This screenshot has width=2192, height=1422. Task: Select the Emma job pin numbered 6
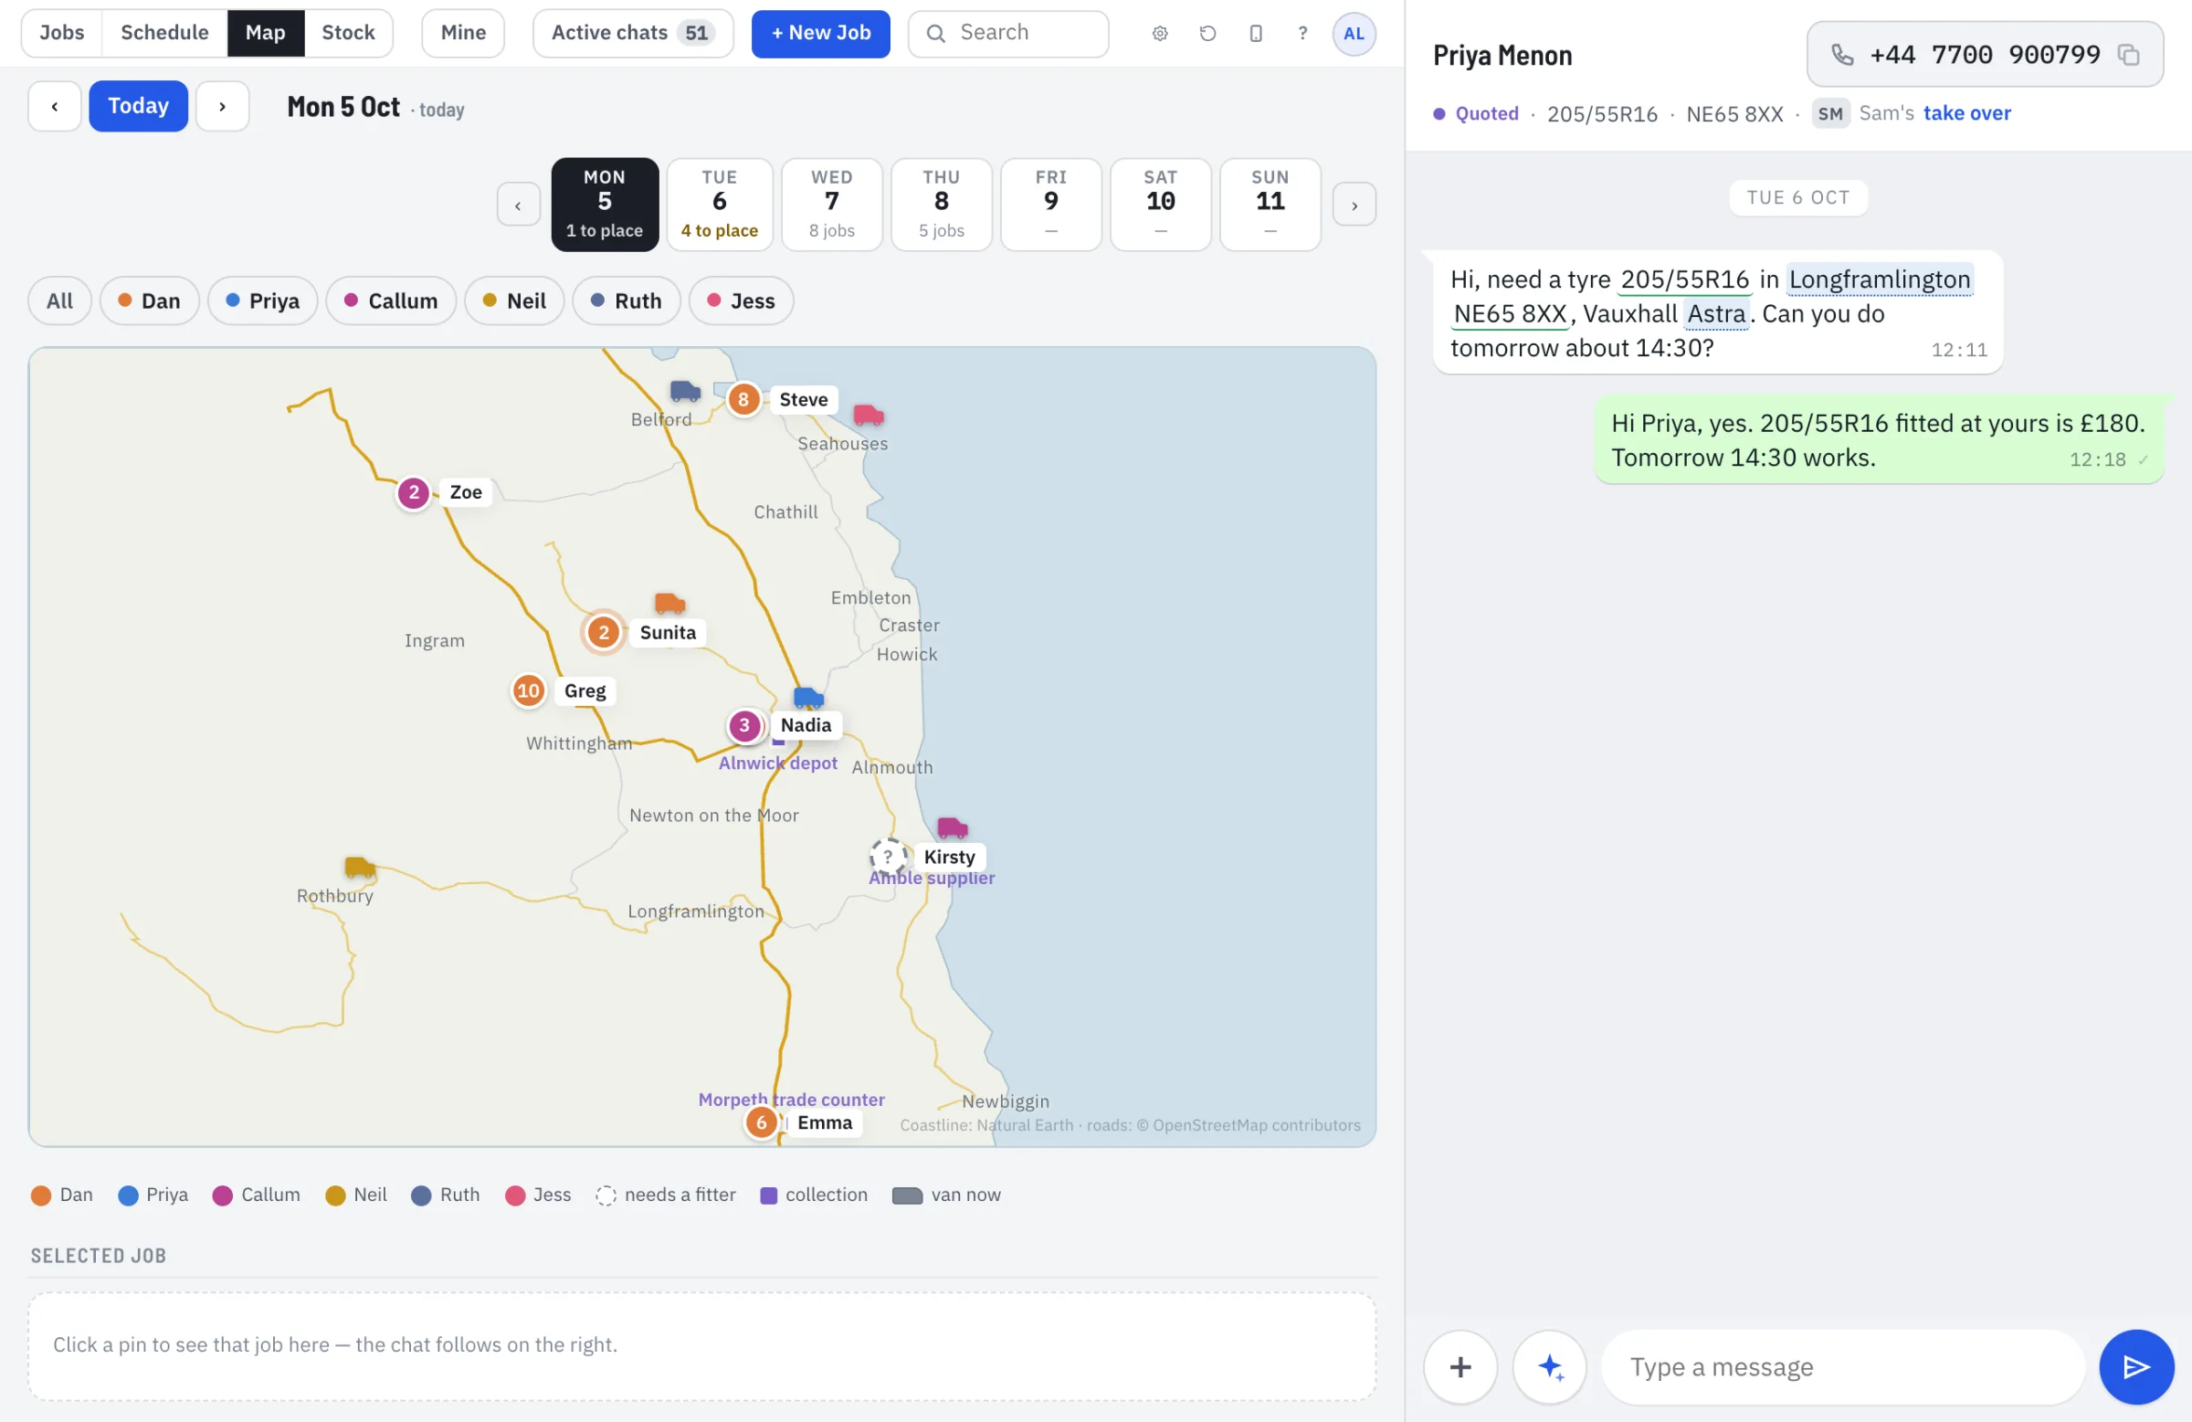tap(761, 1122)
